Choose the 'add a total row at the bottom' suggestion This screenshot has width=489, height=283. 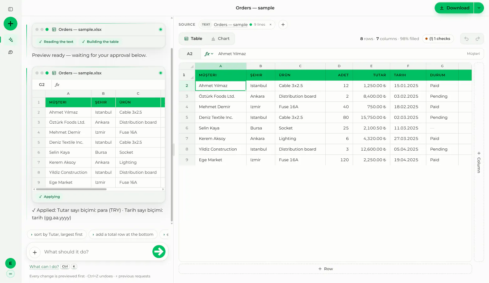click(x=123, y=234)
